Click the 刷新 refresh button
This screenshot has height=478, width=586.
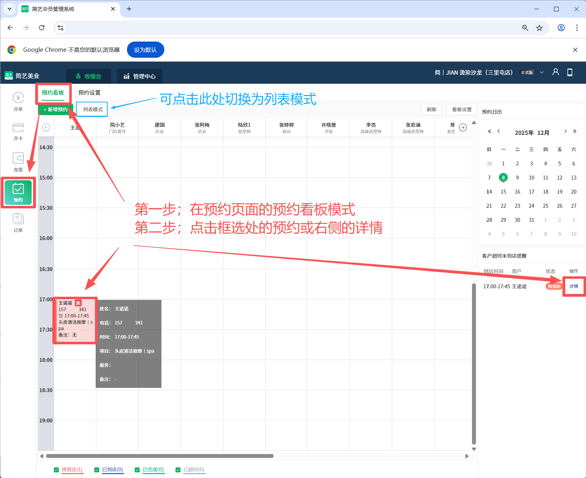tap(432, 109)
